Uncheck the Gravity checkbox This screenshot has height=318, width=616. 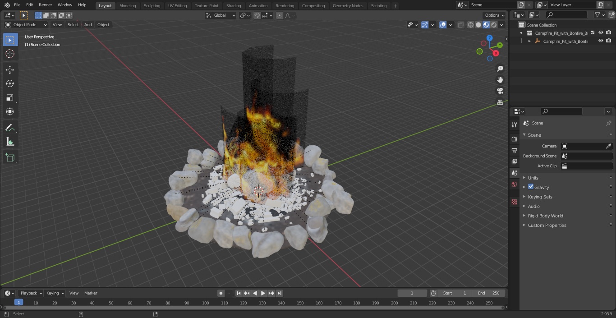point(531,187)
